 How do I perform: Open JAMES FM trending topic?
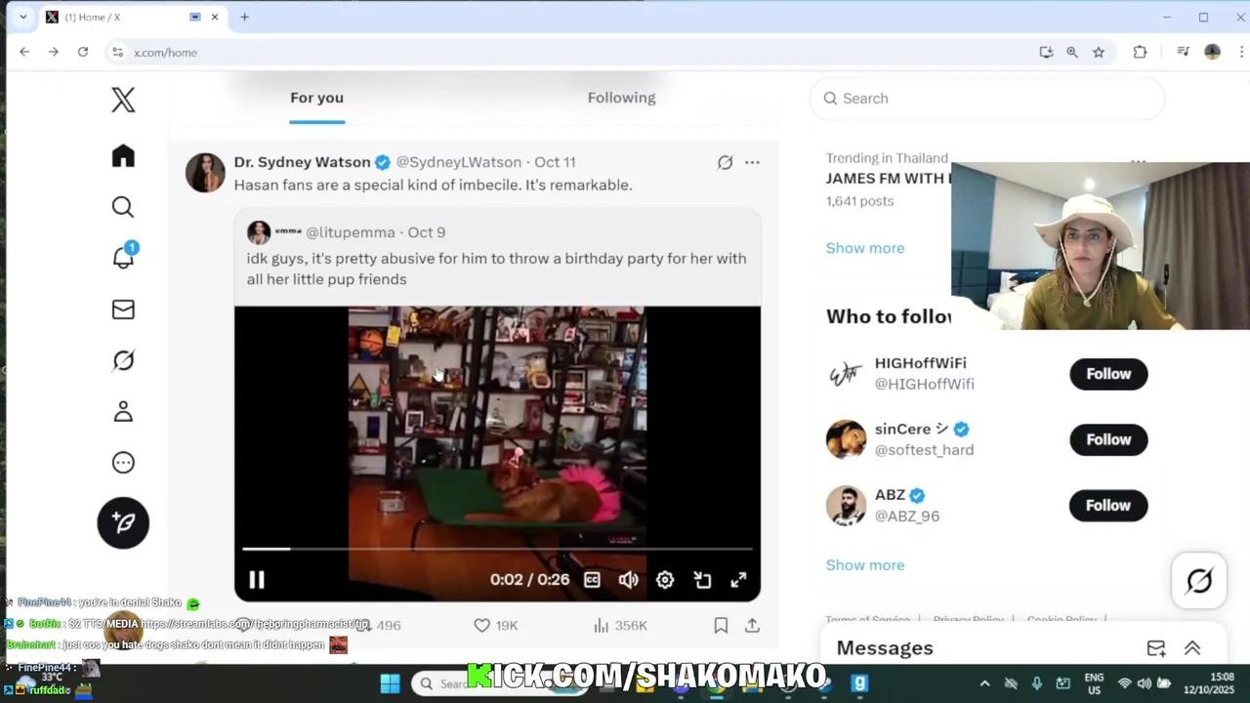click(887, 179)
